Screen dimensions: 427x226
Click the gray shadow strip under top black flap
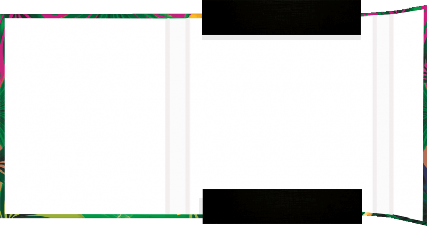[x=282, y=38]
